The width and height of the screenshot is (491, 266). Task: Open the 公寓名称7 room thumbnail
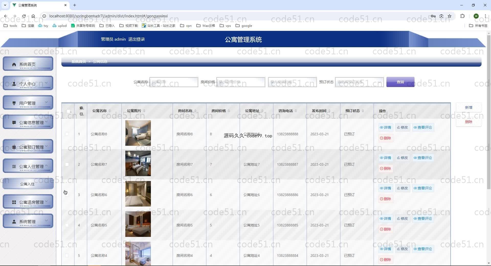[x=138, y=163]
